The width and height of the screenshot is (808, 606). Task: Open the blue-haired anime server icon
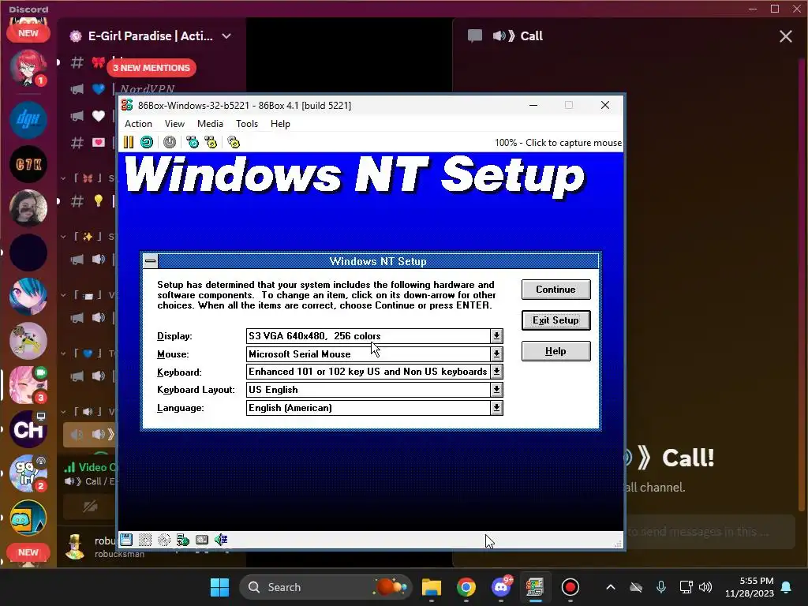(x=28, y=297)
